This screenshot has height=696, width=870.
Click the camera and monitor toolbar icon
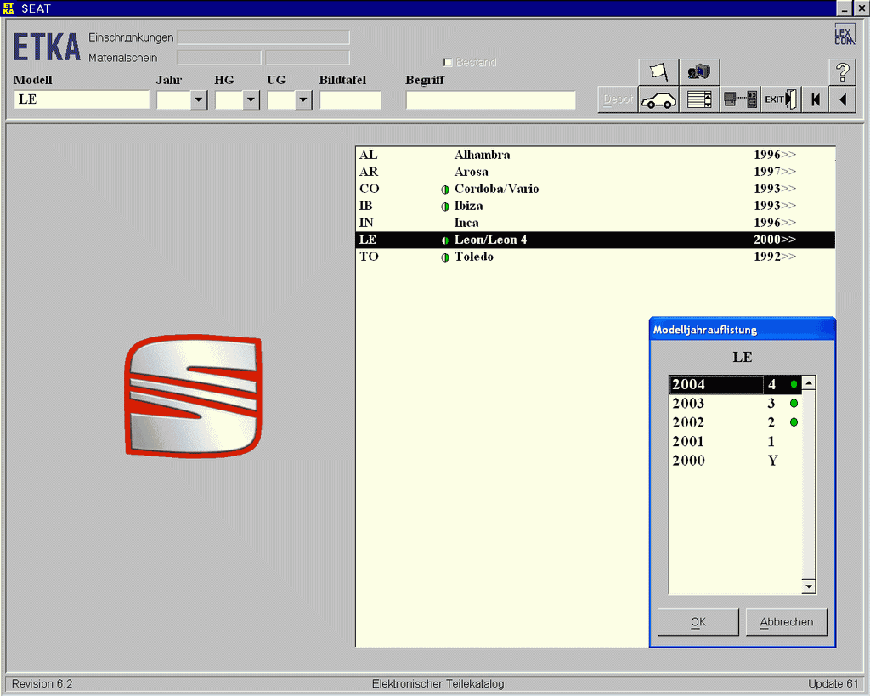click(x=699, y=71)
